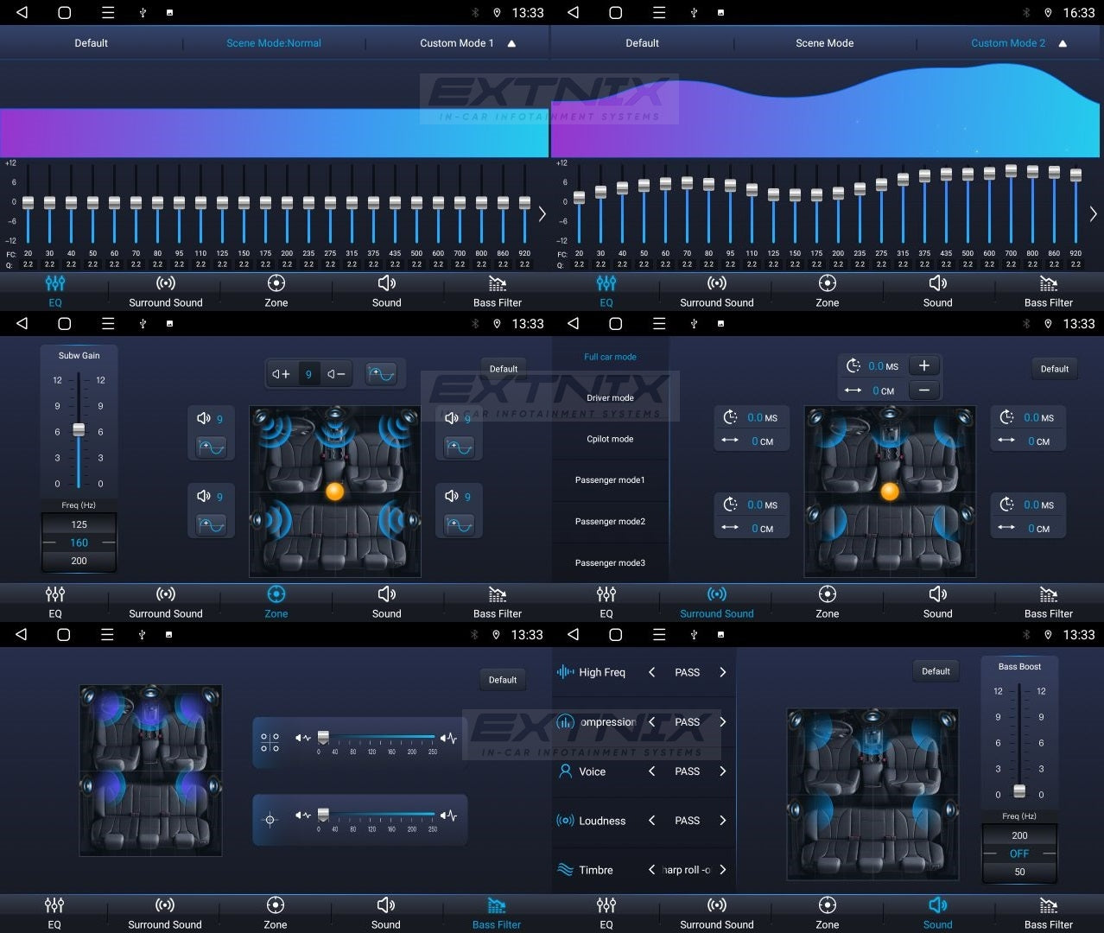The width and height of the screenshot is (1104, 933).
Task: Select Driver mode in Surround Sound list
Action: [610, 398]
